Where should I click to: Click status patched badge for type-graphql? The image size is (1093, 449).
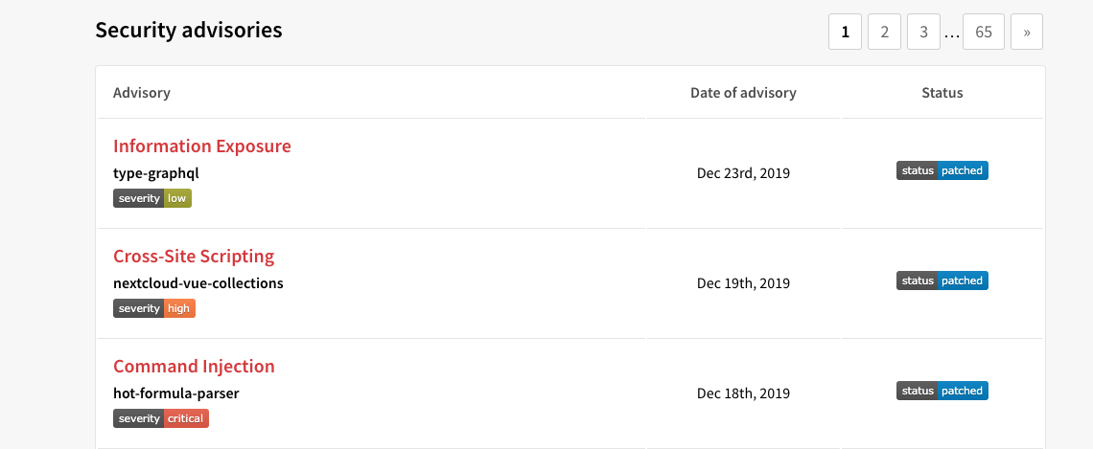pos(942,170)
